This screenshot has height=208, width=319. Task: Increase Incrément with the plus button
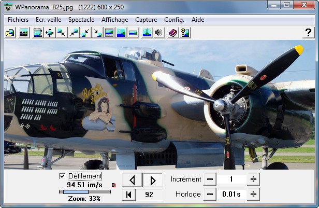253,179
